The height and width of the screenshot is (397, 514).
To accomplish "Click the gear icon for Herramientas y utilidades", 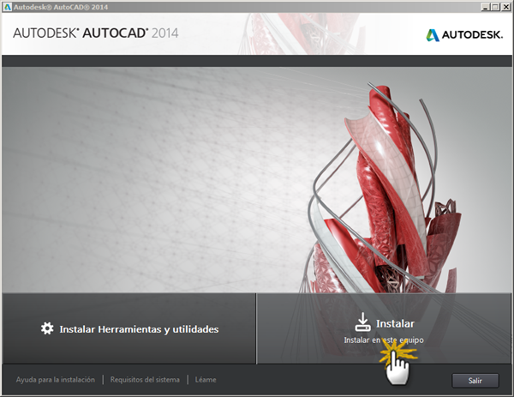I will 47,328.
